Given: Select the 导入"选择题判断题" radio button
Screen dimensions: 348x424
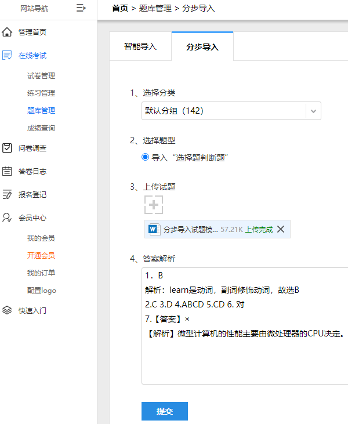Looking at the screenshot, I should (x=145, y=157).
